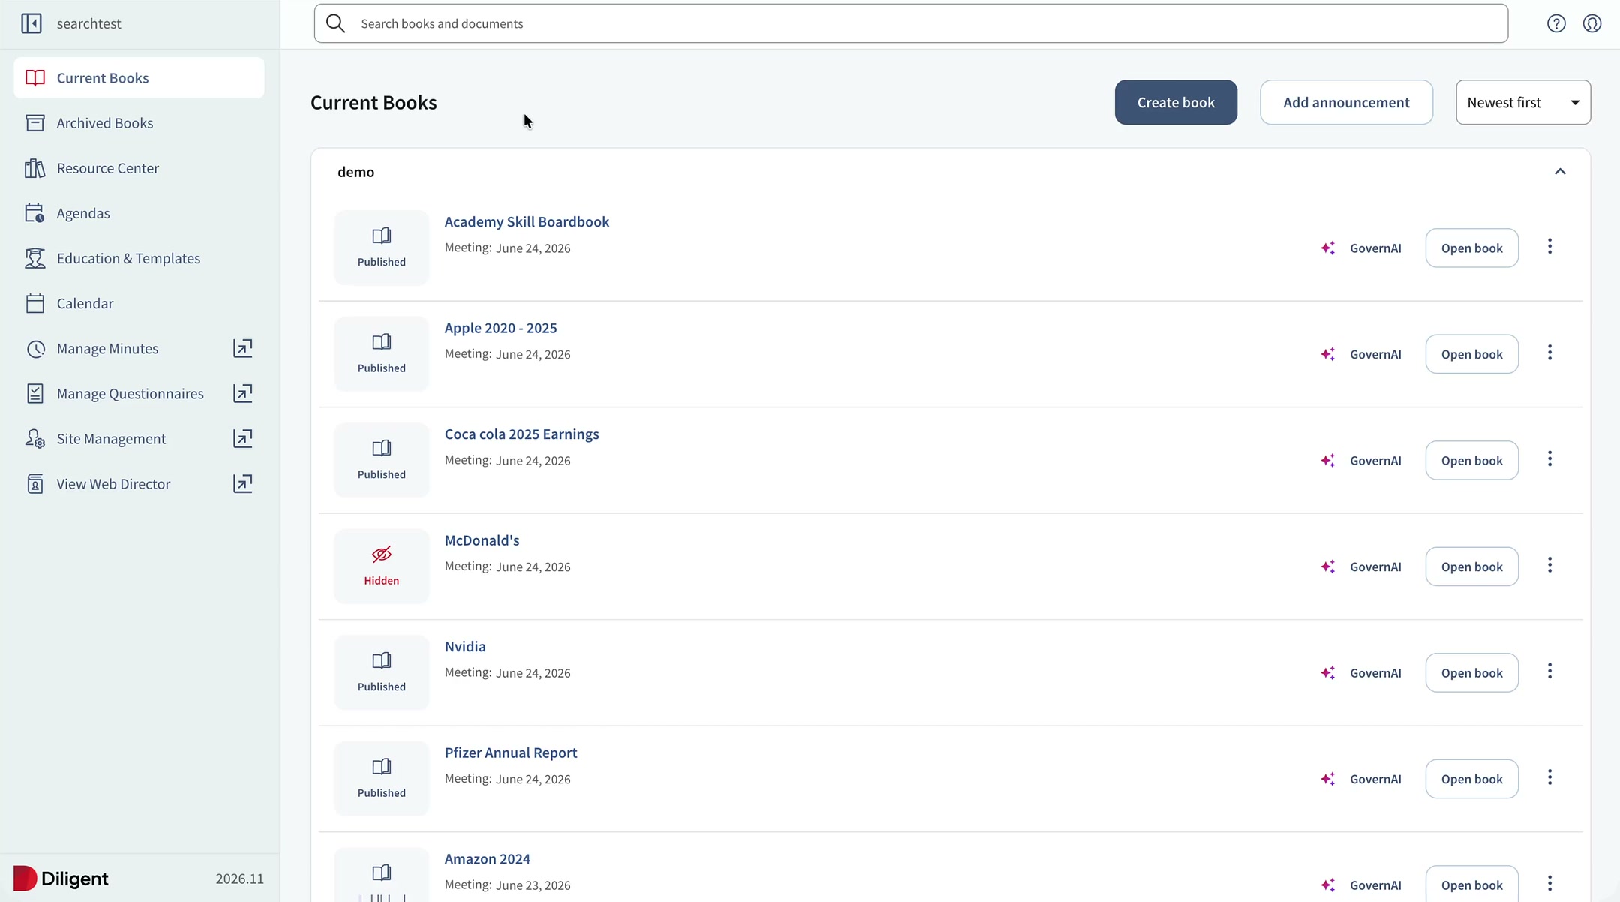Open Site Management external link icon

click(x=242, y=438)
